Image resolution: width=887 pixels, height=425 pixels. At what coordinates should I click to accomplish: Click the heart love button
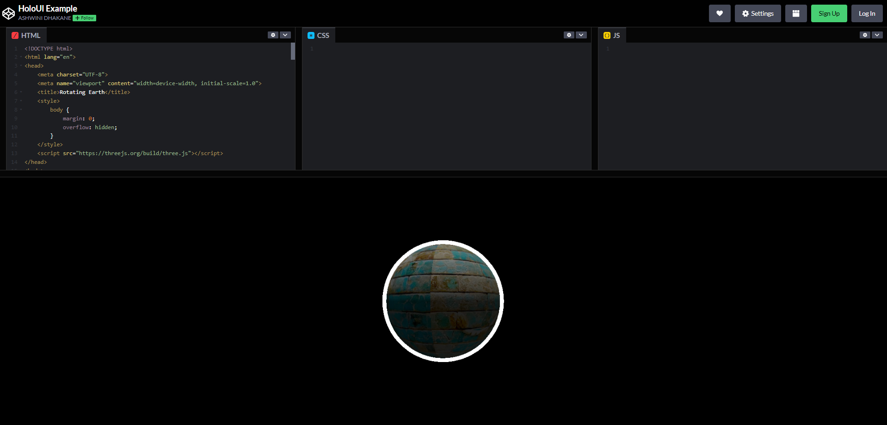(x=719, y=13)
